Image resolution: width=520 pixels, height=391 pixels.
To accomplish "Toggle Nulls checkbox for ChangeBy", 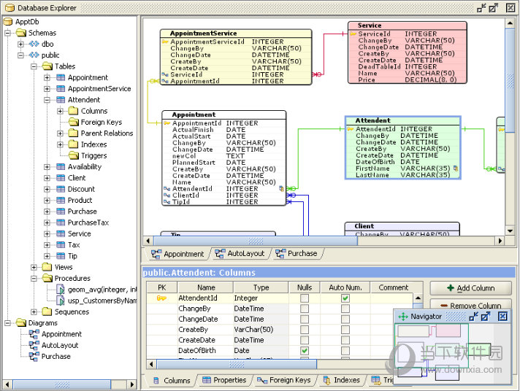I will (x=305, y=309).
